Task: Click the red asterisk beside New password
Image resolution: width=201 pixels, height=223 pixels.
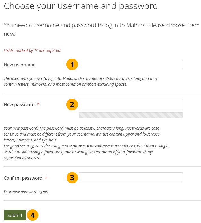Action: point(38,105)
